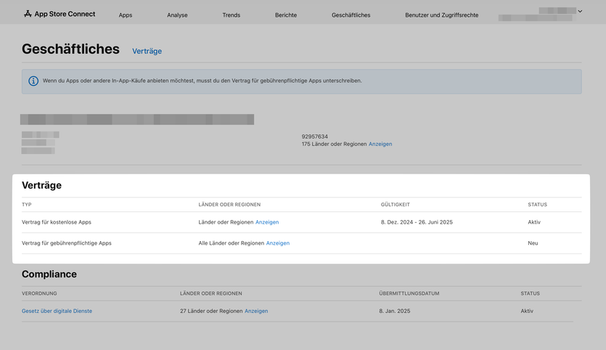Go to the Trends section

(231, 15)
